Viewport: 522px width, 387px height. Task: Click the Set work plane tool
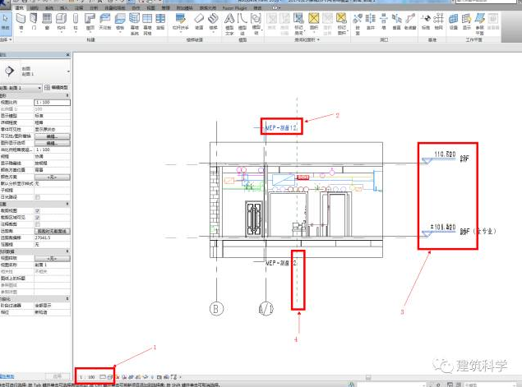454,21
